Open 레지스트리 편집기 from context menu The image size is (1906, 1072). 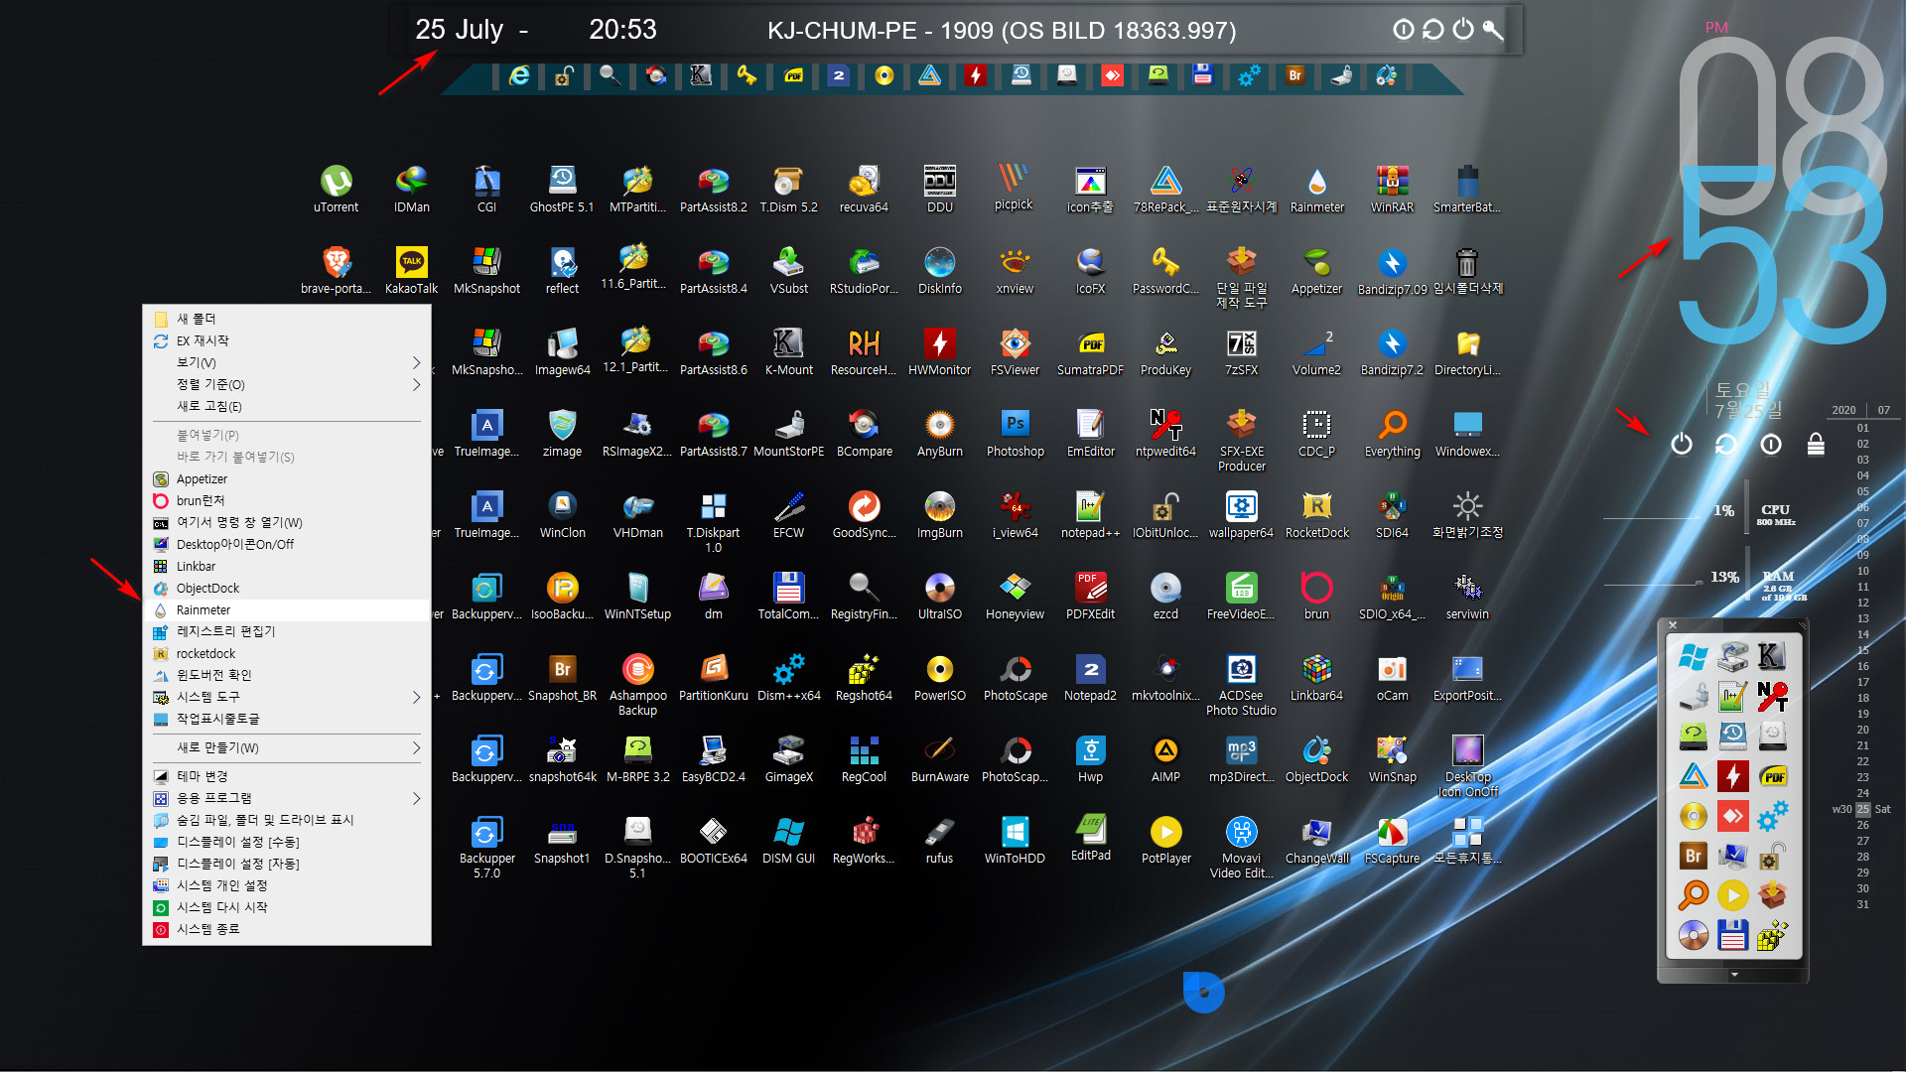(x=288, y=631)
